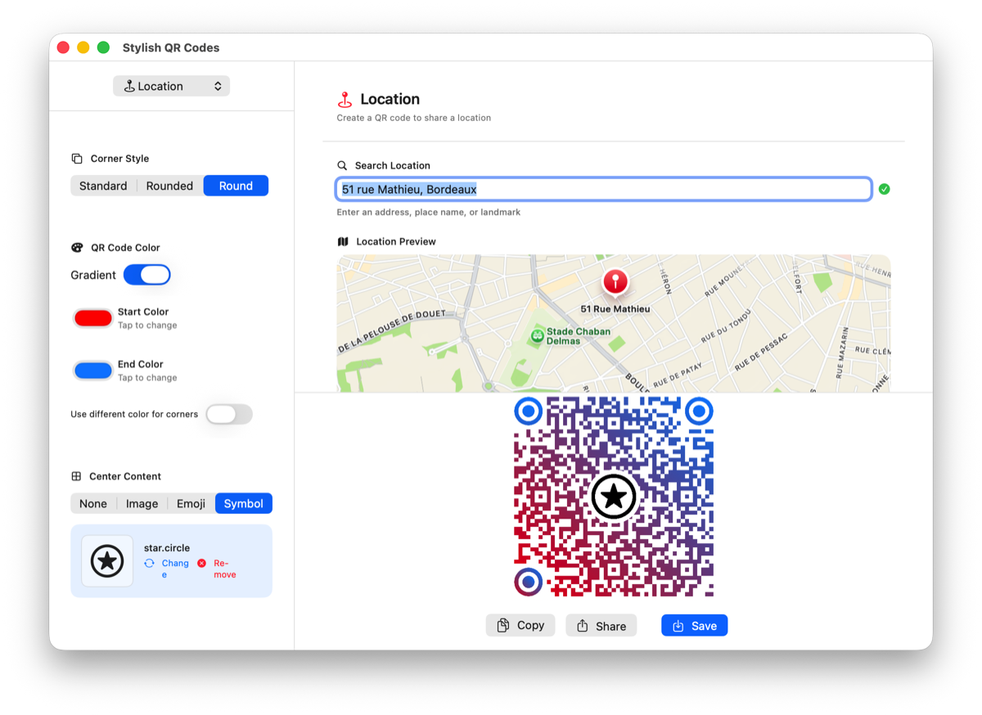Click the search magnifier icon beside Search Location
Screen dimensions: 982x715
[x=343, y=165]
